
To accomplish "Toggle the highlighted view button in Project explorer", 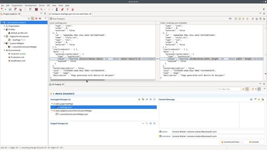I will click(33, 18).
